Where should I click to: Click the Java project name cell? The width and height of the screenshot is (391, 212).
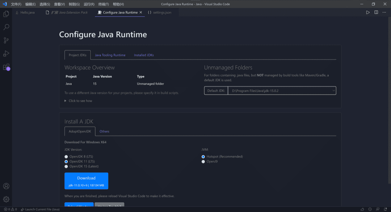click(68, 84)
